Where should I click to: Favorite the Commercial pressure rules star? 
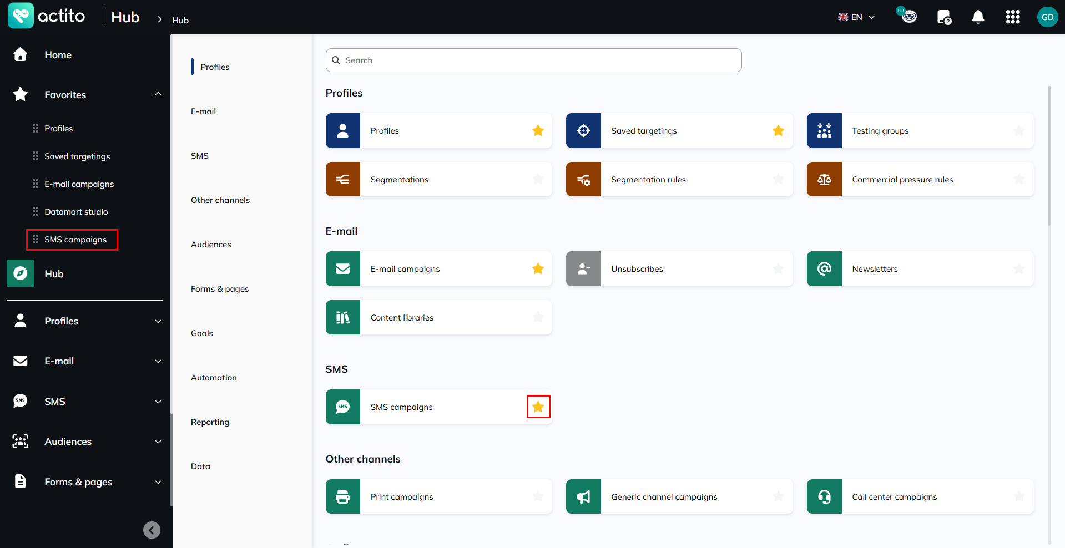pyautogui.click(x=1019, y=179)
